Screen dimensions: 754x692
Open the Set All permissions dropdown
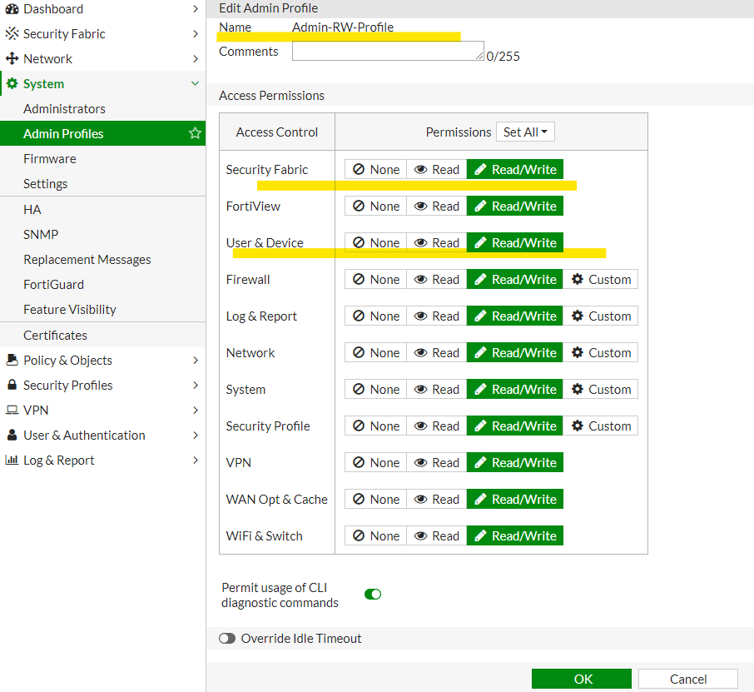(525, 132)
